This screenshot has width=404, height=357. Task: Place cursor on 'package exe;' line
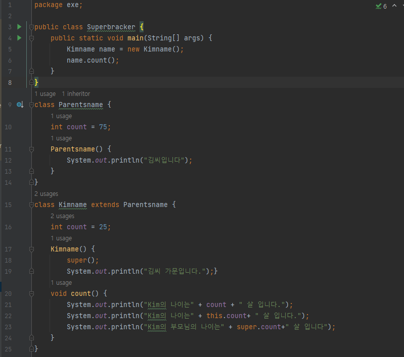coord(59,5)
